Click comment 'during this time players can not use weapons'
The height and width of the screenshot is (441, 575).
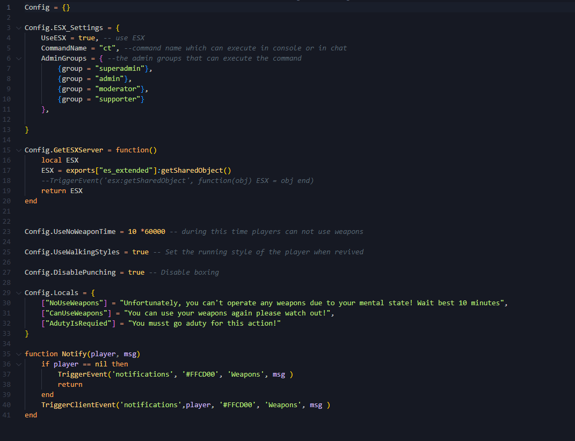click(272, 232)
